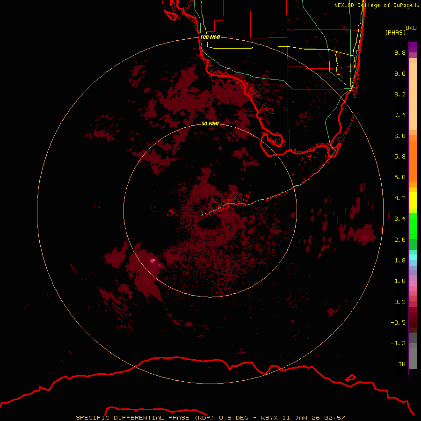Pick the bright green legend band
Viewport: 421px width, 421px height.
coord(413,225)
